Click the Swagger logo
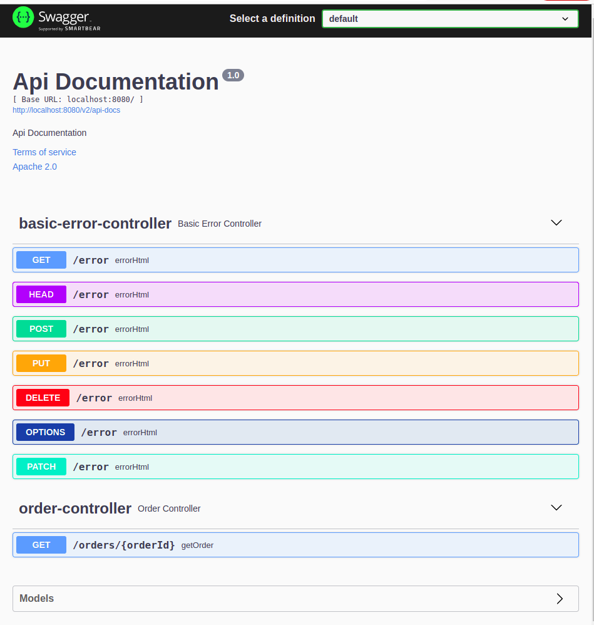This screenshot has width=594, height=625. [x=56, y=19]
